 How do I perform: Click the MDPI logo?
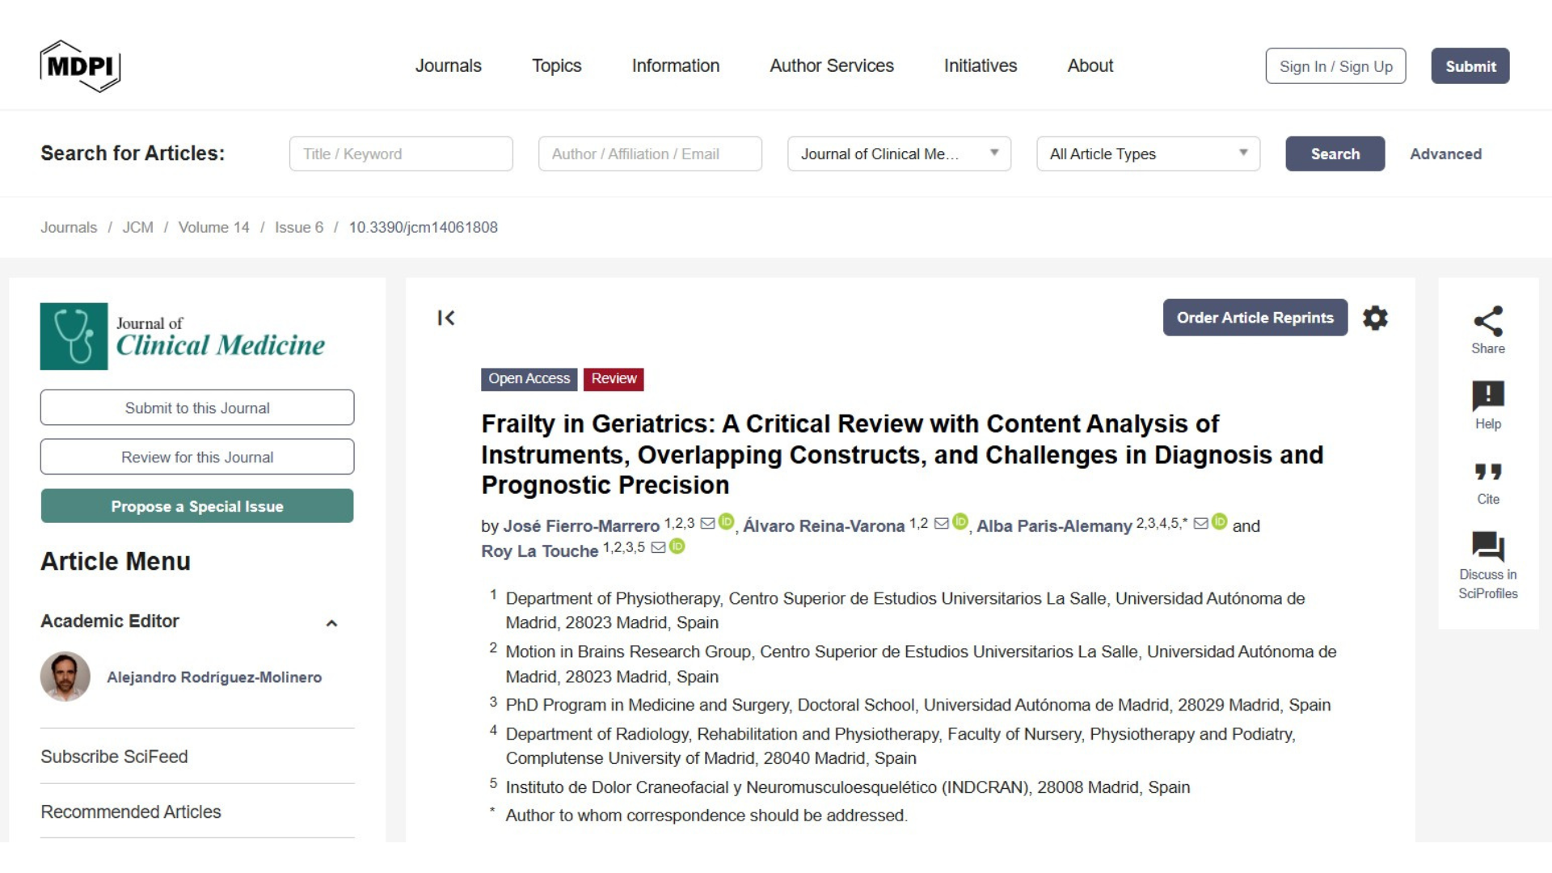[x=80, y=65]
